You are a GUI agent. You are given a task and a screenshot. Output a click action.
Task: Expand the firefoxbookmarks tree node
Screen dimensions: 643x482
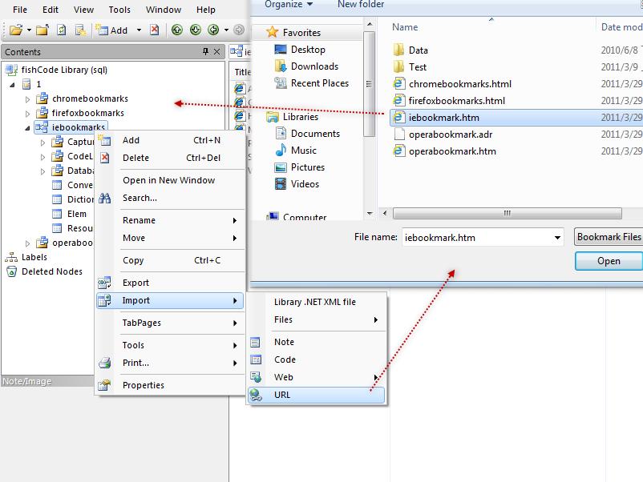coord(27,114)
